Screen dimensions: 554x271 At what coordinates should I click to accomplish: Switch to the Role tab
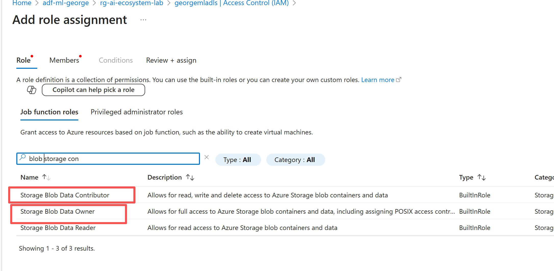pyautogui.click(x=23, y=60)
